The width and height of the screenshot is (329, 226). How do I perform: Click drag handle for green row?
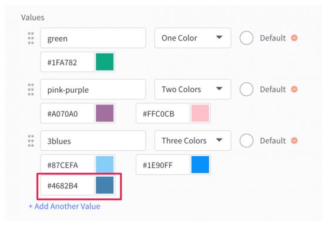click(31, 38)
